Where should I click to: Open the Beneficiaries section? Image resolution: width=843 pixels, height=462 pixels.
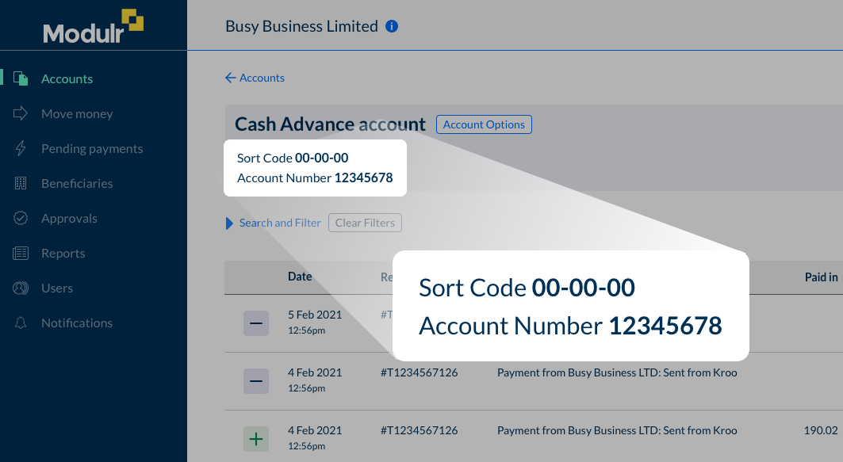coord(77,183)
